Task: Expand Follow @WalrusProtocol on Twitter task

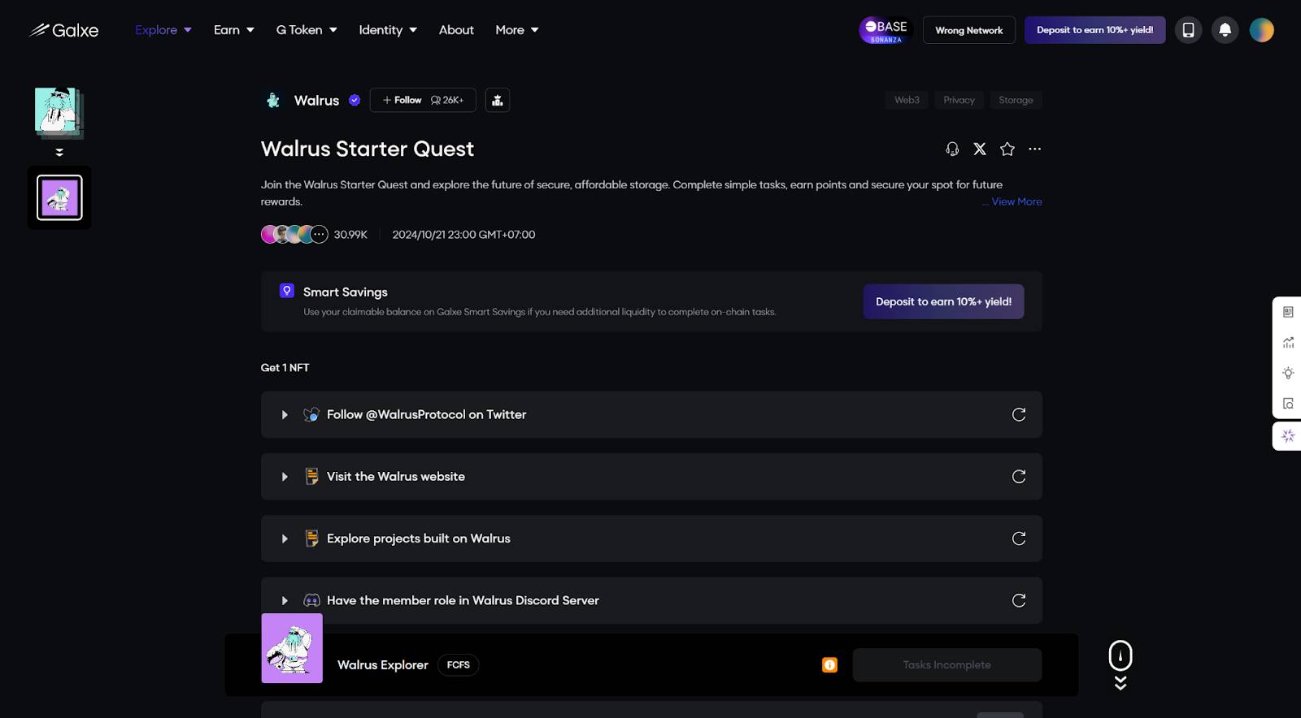Action: pyautogui.click(x=285, y=415)
